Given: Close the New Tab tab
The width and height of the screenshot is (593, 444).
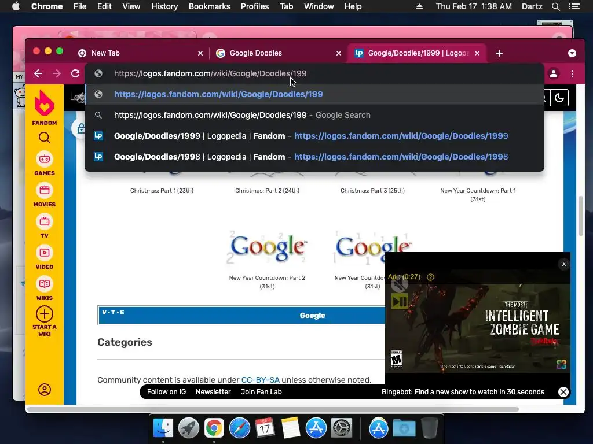Looking at the screenshot, I should click(x=200, y=53).
